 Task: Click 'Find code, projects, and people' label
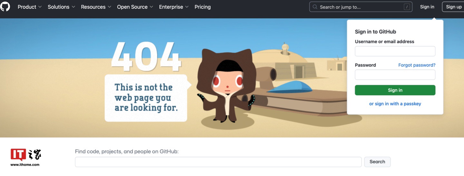pos(127,152)
